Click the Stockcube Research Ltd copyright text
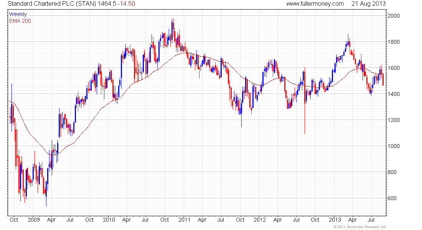The image size is (422, 230). 359,227
